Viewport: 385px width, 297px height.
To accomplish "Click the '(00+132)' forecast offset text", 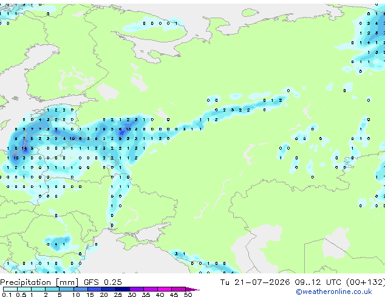I will pos(366,282).
